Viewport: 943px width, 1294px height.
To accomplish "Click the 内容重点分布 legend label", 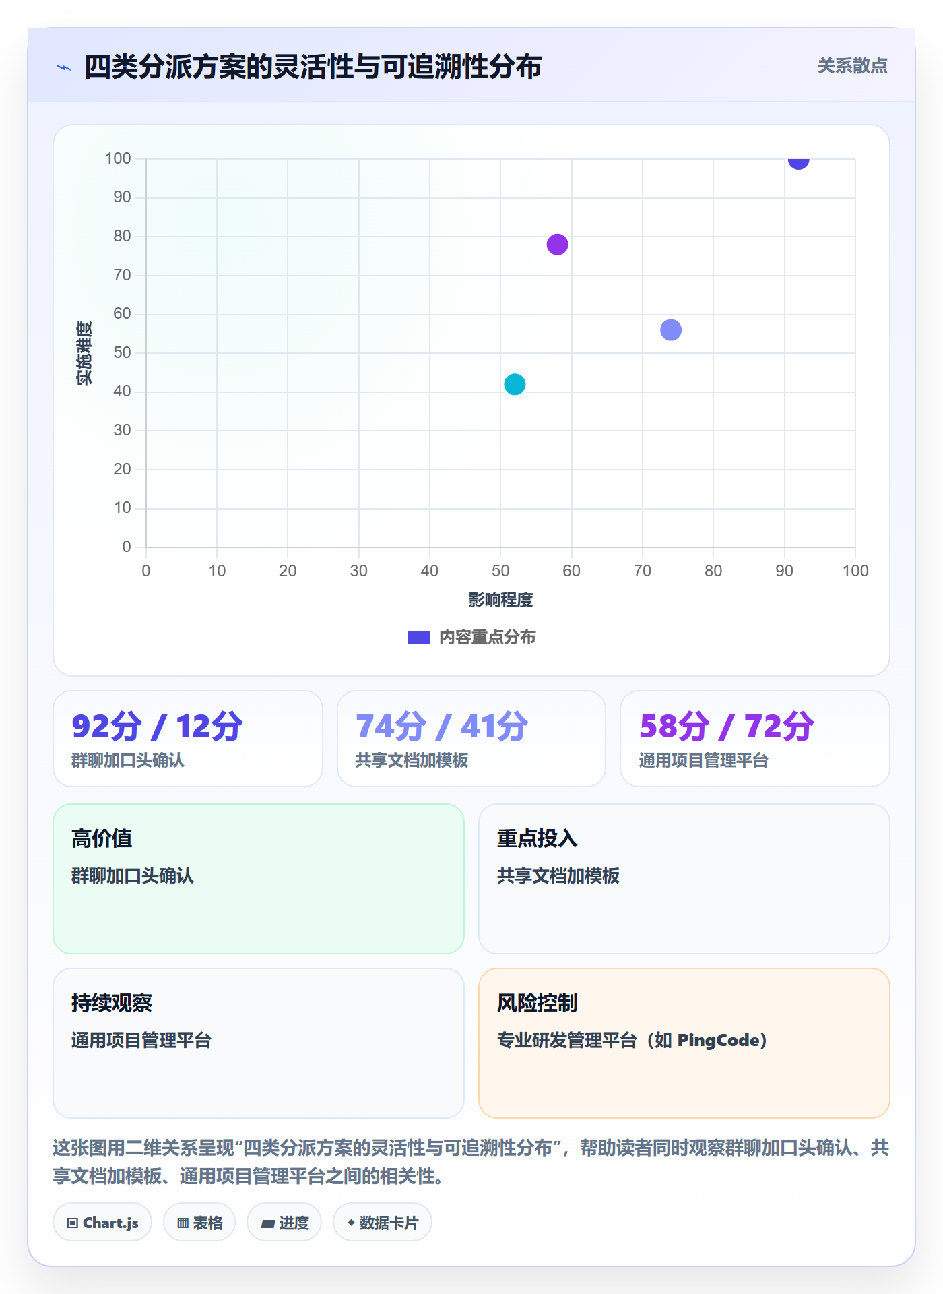I will pos(487,638).
